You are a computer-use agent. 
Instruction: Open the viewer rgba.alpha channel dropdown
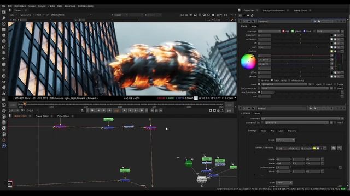click(x=26, y=15)
